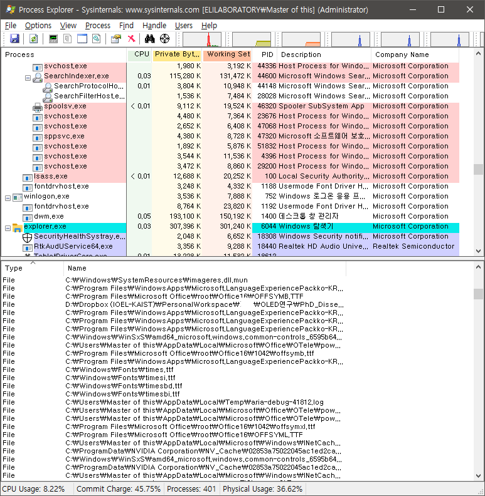The width and height of the screenshot is (485, 496).
Task: Sort by the Description column header
Action: coord(324,54)
